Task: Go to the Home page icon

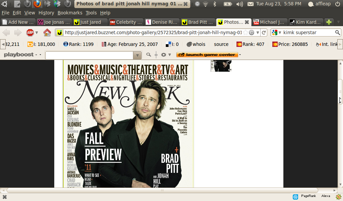Action: click(x=47, y=32)
